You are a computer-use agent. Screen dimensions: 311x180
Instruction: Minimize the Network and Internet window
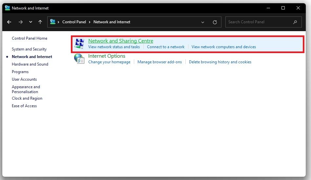[268, 8]
